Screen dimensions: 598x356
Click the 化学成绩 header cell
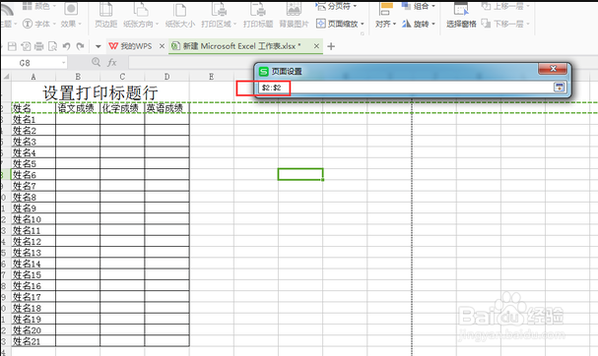[x=122, y=108]
